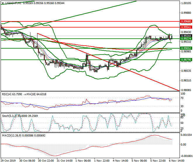193x164 pixels.
Task: Select the red 0.99680 price level label
Action: [186, 21]
